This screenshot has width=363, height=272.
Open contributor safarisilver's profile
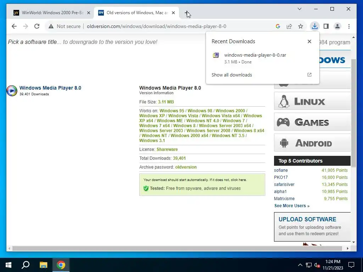pyautogui.click(x=284, y=184)
